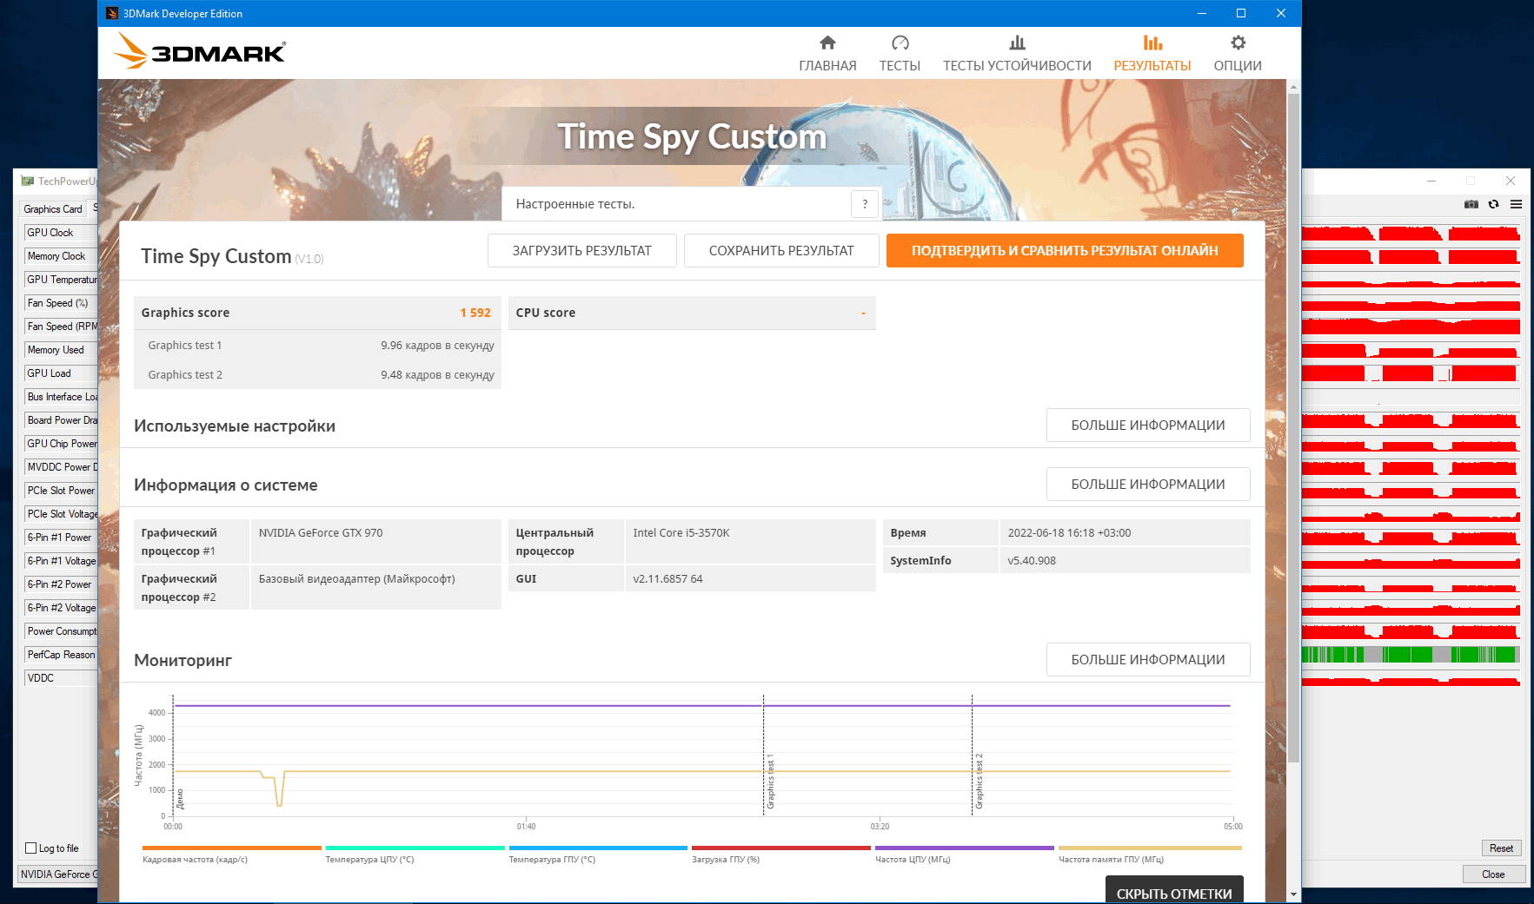Open ТЕСТЫ УСТОЙЧИВОСТИ bar chart icon

pyautogui.click(x=1017, y=43)
